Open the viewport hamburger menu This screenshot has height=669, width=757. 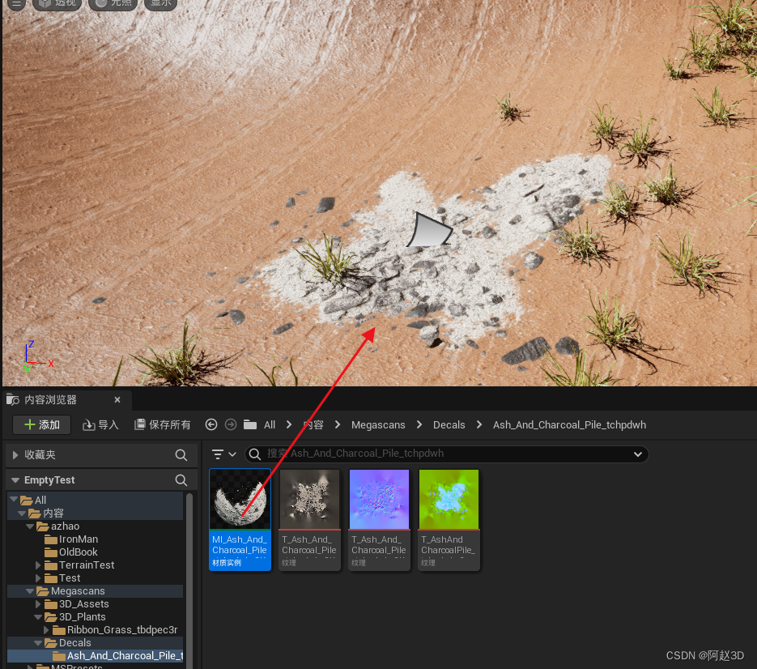[x=15, y=3]
